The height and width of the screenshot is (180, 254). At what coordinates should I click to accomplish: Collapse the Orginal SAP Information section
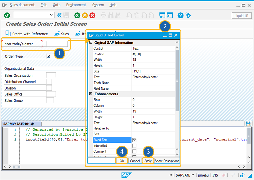click(x=91, y=42)
